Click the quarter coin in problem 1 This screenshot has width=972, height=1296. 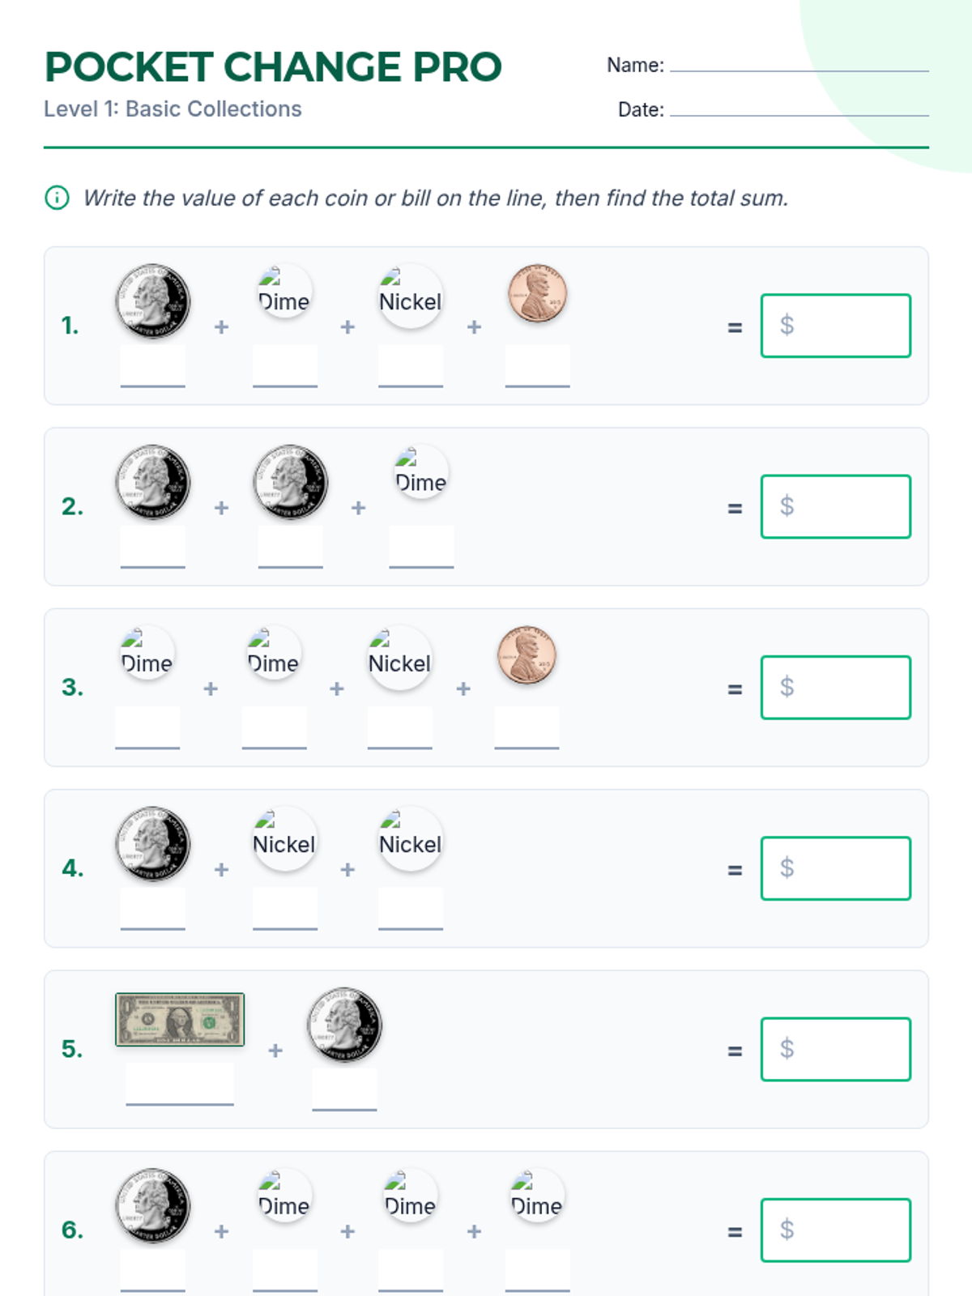[x=153, y=301]
